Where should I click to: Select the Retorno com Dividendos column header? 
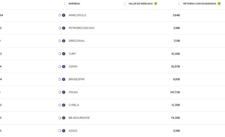[x=200, y=4]
